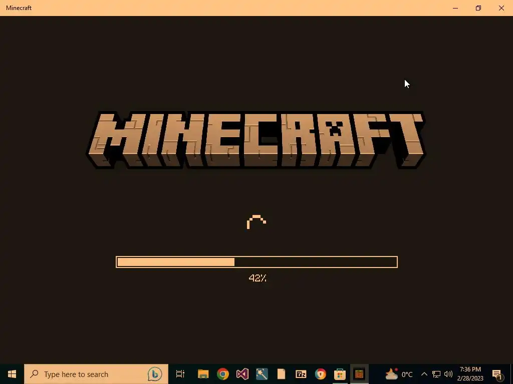Open Task View from the taskbar
The width and height of the screenshot is (513, 384).
click(x=180, y=374)
